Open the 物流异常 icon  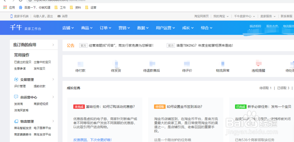[x=223, y=64]
